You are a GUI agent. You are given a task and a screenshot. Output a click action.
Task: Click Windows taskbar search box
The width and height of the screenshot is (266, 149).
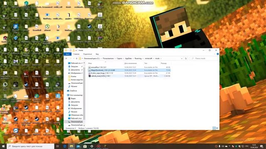click(30, 146)
